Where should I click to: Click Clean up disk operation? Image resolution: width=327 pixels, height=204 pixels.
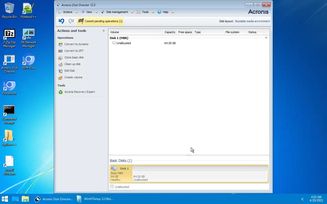pyautogui.click(x=73, y=64)
